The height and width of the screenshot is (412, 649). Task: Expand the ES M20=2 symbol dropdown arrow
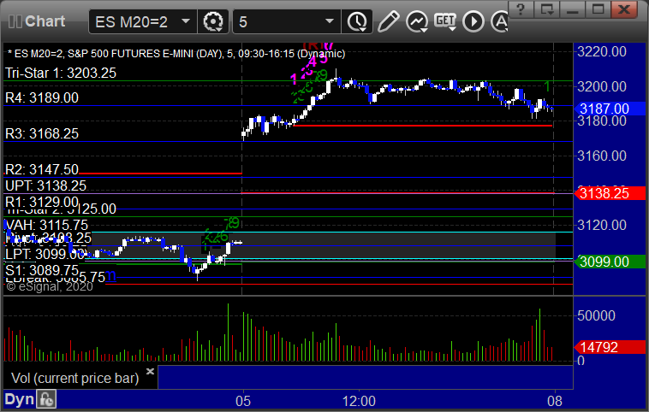186,21
